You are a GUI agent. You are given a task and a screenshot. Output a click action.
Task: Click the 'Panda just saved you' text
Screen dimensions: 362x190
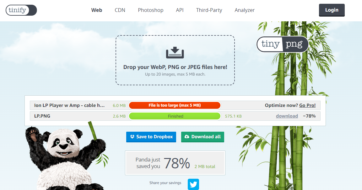click(148, 163)
